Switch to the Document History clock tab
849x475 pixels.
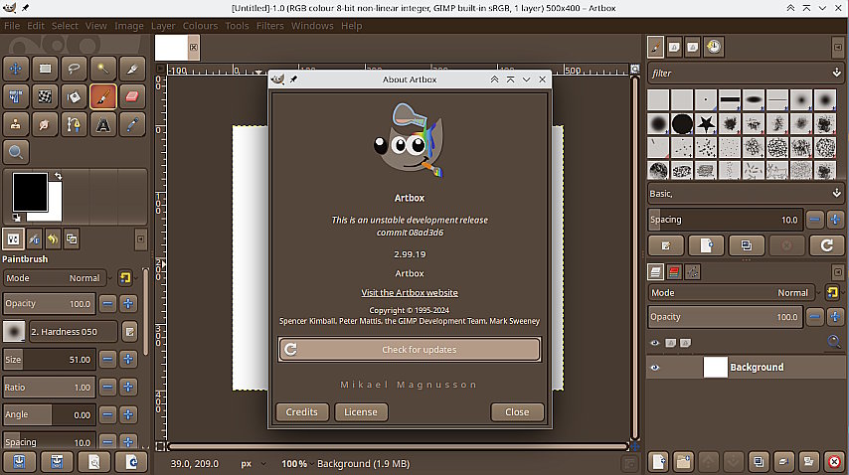click(x=714, y=47)
